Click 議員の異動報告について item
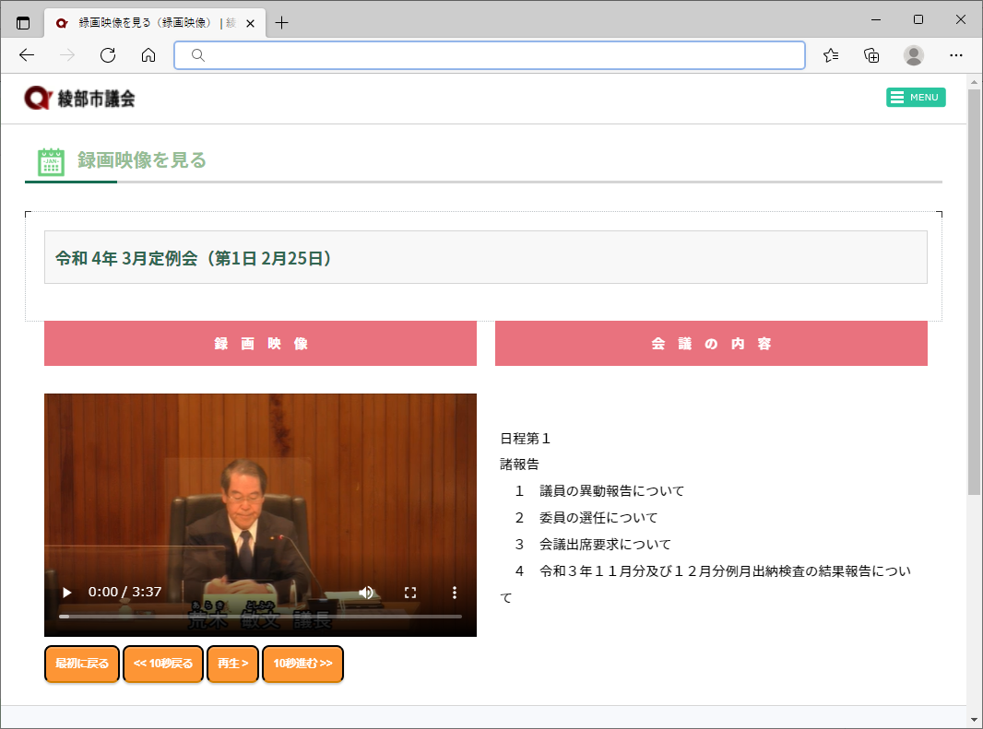The image size is (983, 729). click(x=611, y=491)
